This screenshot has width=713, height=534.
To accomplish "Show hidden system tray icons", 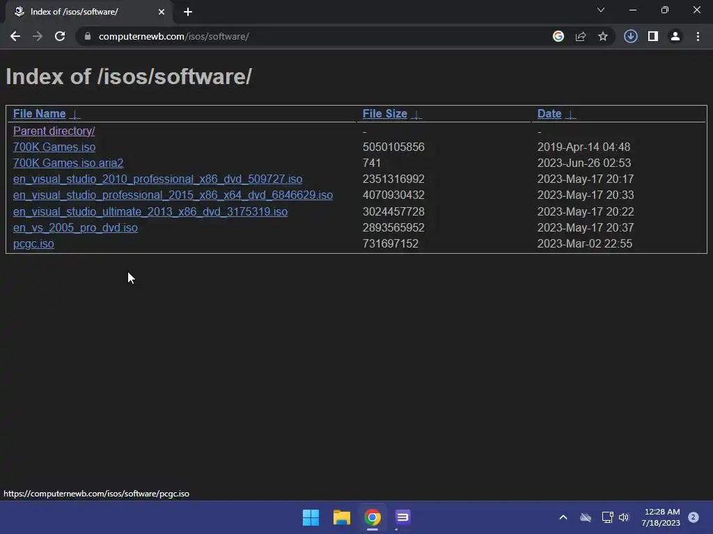I will [x=563, y=517].
